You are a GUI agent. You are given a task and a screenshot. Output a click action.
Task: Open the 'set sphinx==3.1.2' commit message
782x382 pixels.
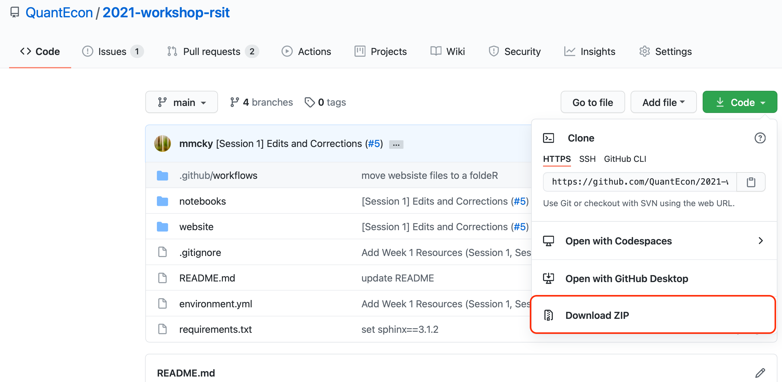point(400,329)
